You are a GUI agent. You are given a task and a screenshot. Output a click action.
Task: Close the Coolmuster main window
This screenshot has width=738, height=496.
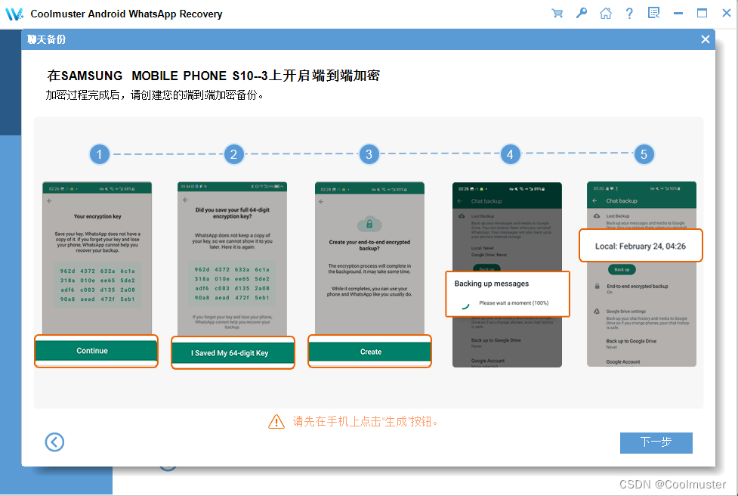pos(726,13)
